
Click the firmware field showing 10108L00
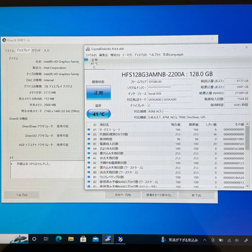click(x=169, y=82)
